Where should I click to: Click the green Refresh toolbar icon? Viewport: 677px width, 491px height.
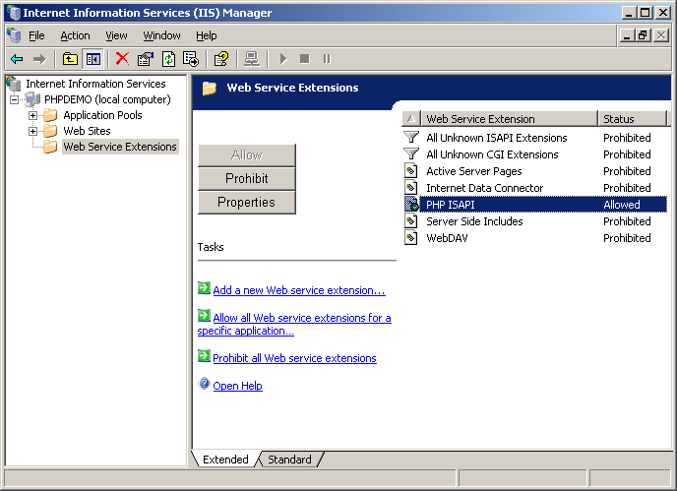pyautogui.click(x=168, y=59)
